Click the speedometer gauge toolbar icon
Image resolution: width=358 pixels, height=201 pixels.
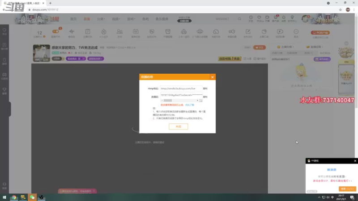coord(216,31)
